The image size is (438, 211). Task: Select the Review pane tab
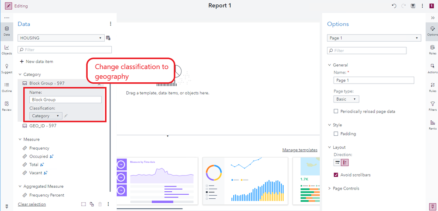coord(7,106)
